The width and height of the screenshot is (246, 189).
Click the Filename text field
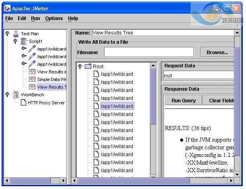pyautogui.click(x=149, y=52)
